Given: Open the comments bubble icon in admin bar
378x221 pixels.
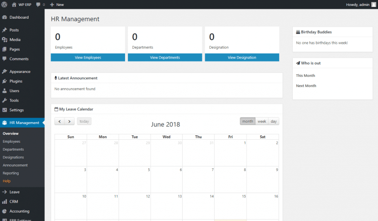Looking at the screenshot, I should (38, 4).
